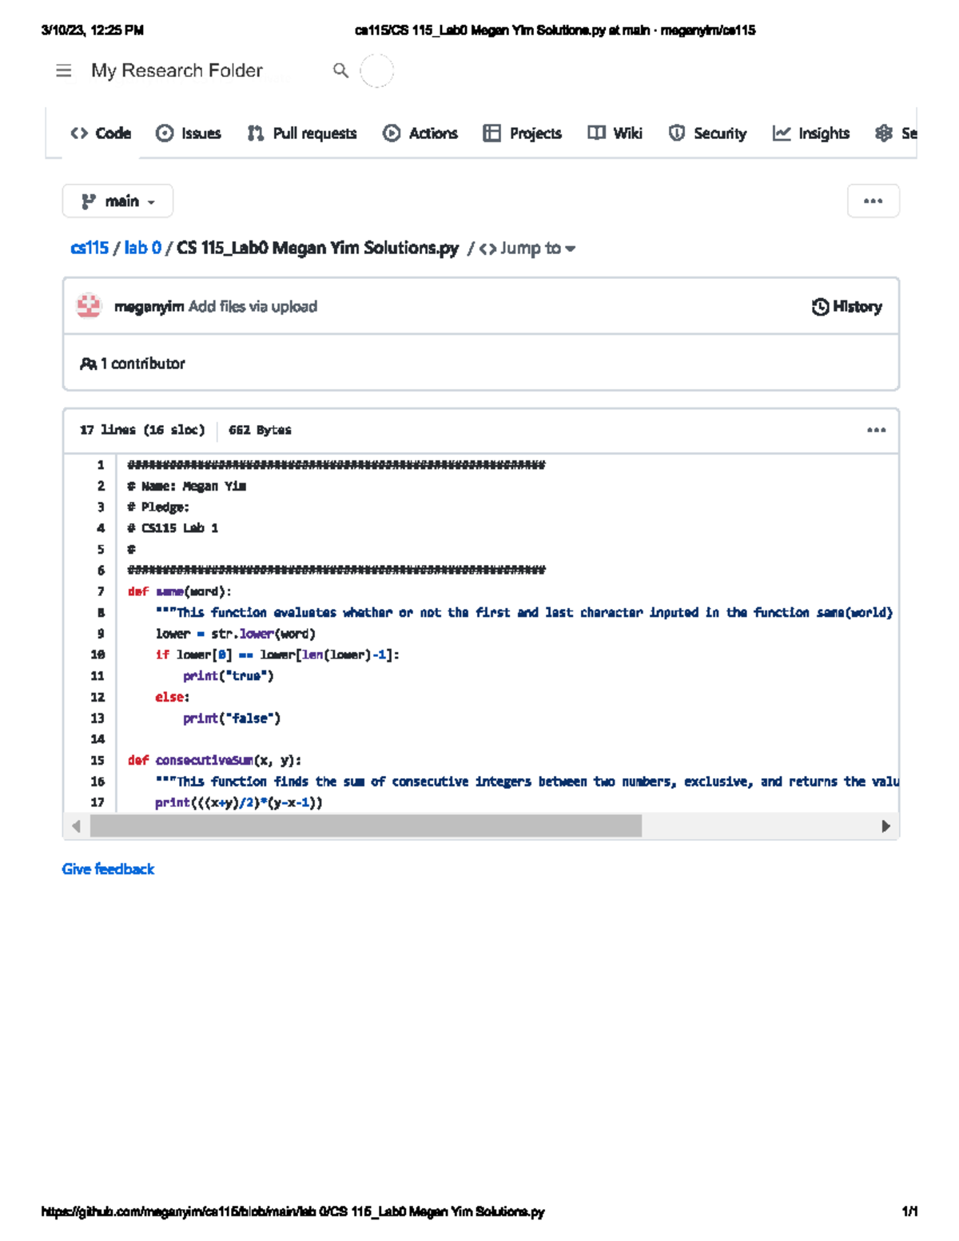Expand the Jump to dropdown
959x1241 pixels.
tap(527, 249)
